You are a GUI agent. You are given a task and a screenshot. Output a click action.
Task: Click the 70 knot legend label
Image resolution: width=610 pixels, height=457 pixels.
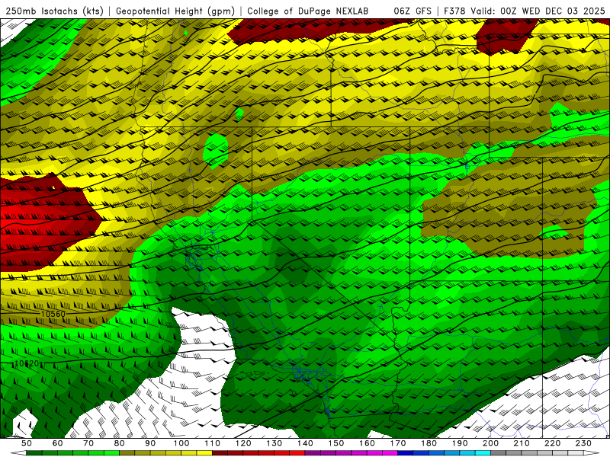[x=88, y=443]
